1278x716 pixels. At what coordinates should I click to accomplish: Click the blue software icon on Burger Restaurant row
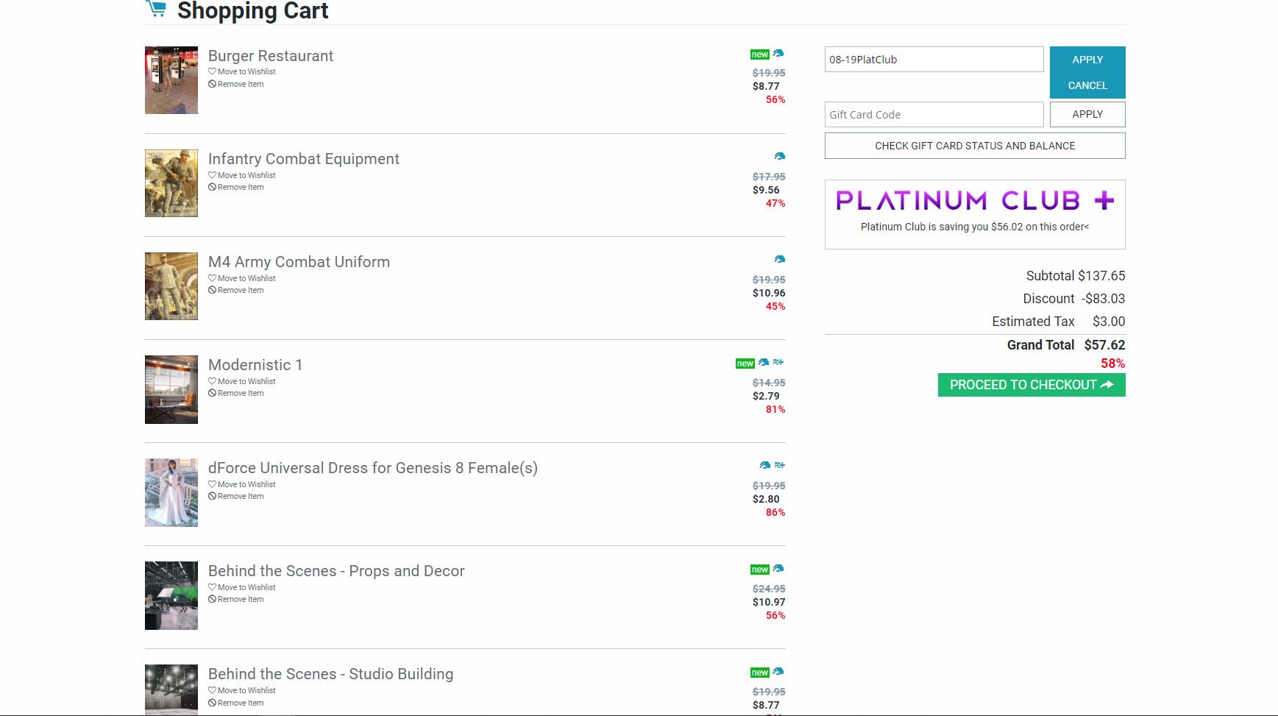point(778,54)
